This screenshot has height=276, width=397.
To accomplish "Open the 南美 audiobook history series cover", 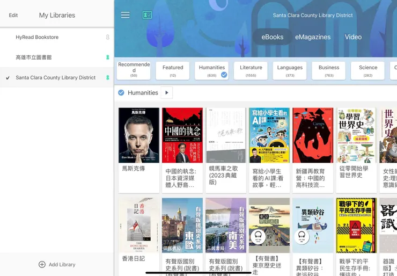I will pos(226,226).
